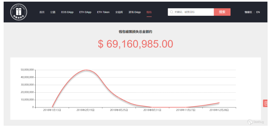
Task: Go to the EOS DApp section
Action: point(67,12)
